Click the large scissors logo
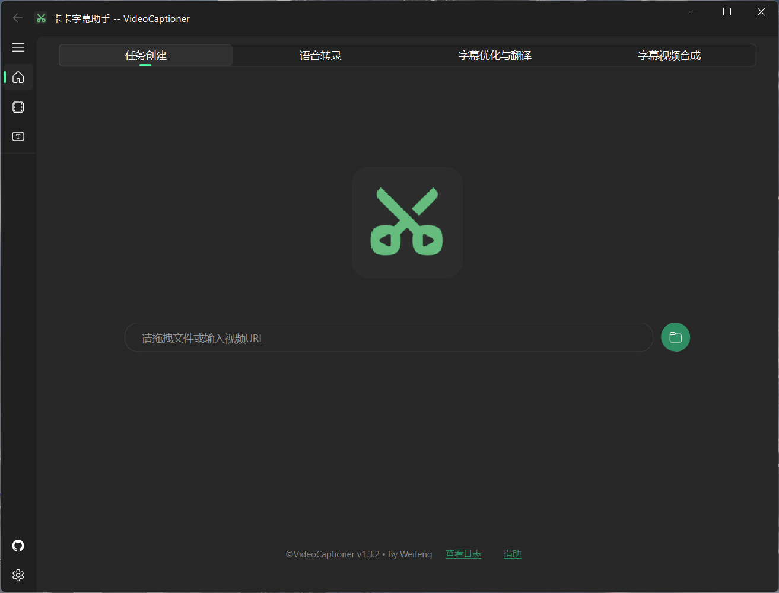Viewport: 779px width, 593px height. tap(407, 222)
